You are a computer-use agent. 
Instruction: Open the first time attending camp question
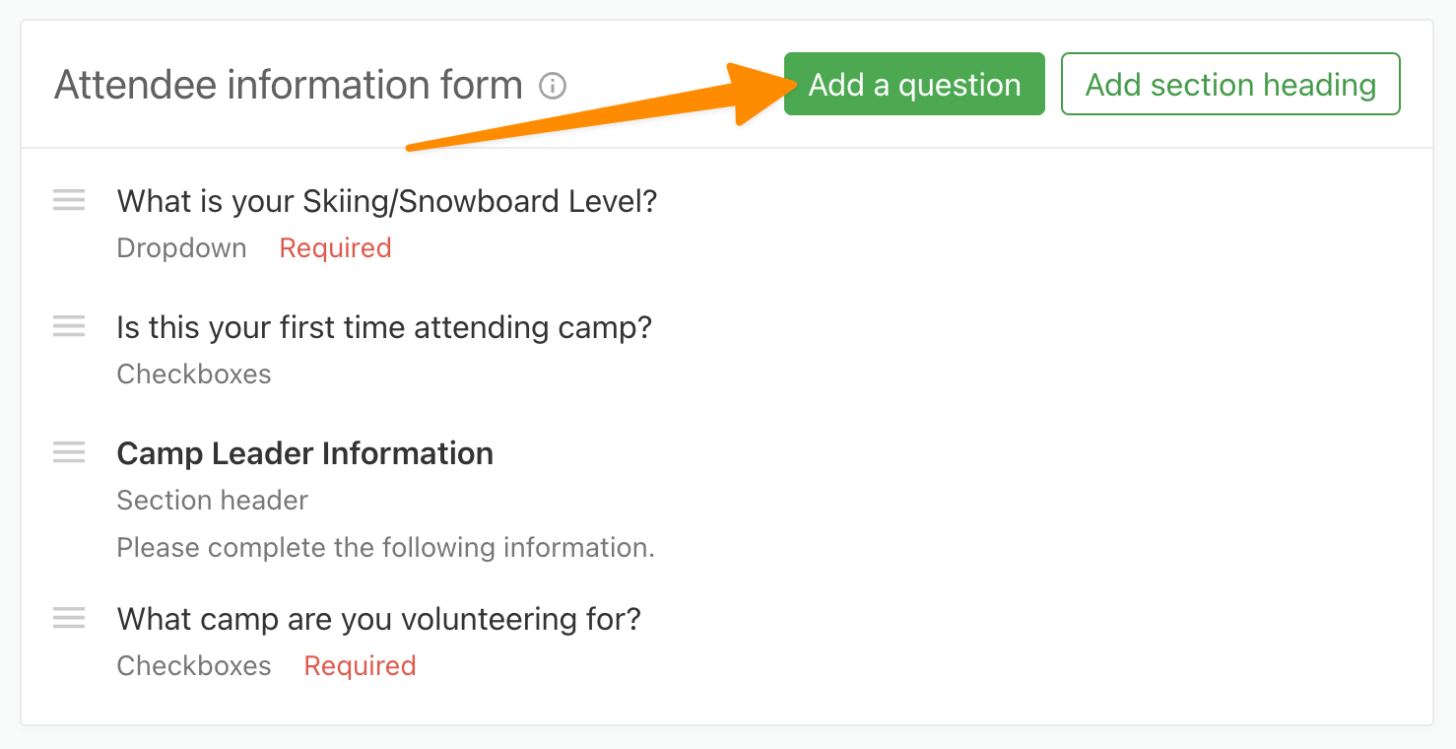(384, 327)
